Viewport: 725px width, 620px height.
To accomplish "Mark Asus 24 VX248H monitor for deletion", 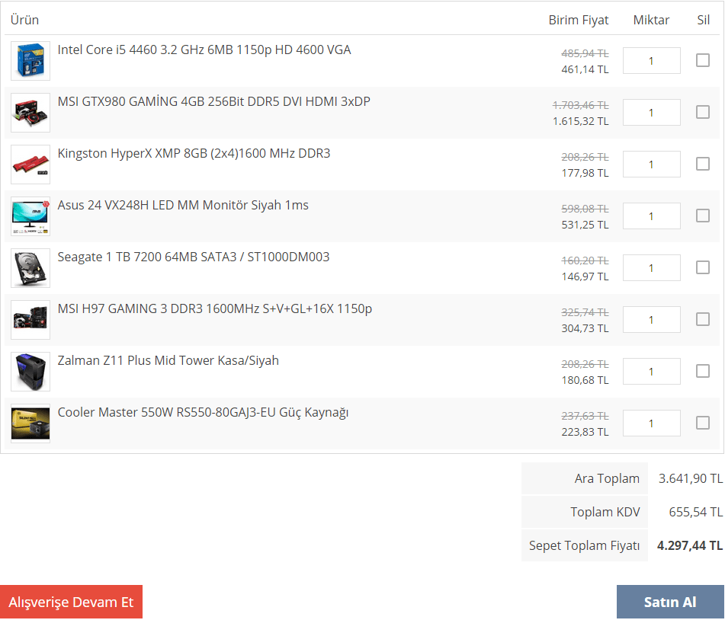I will click(703, 216).
